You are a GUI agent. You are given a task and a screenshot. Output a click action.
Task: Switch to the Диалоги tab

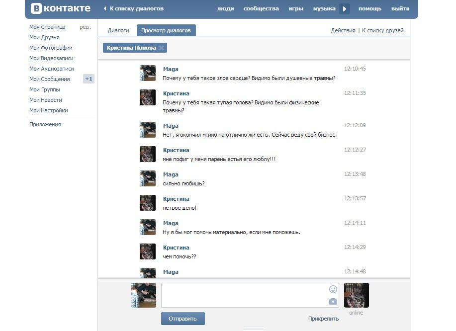118,30
